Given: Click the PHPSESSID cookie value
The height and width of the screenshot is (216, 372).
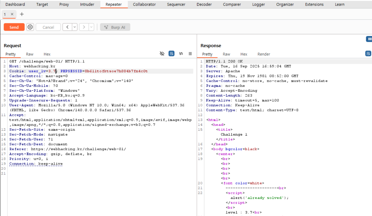Looking at the screenshot, I should 116,71.
